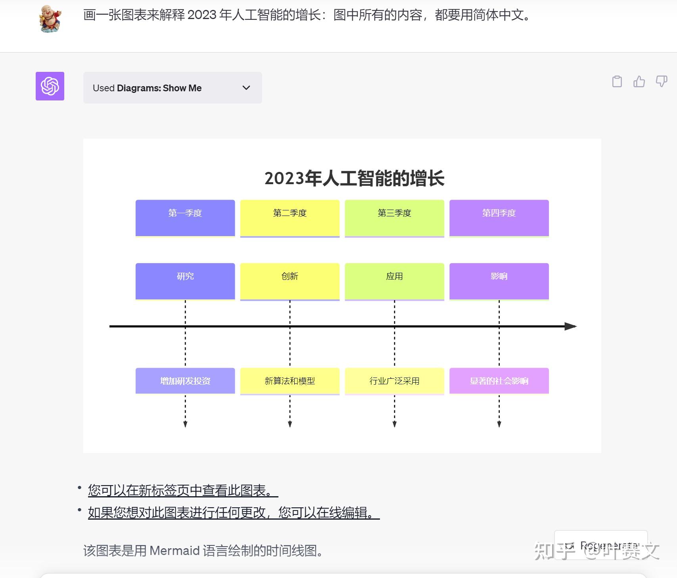Select the 第一季度 block in diagram

point(185,218)
